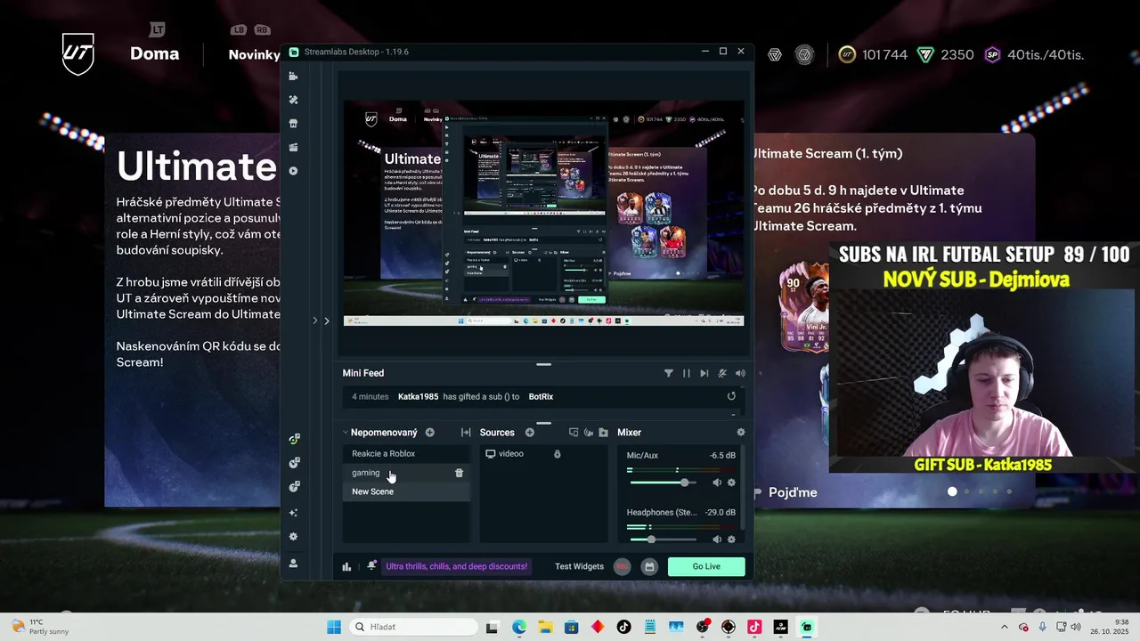Mute the Mic/Aux audio source
The height and width of the screenshot is (641, 1140).
pyautogui.click(x=717, y=483)
